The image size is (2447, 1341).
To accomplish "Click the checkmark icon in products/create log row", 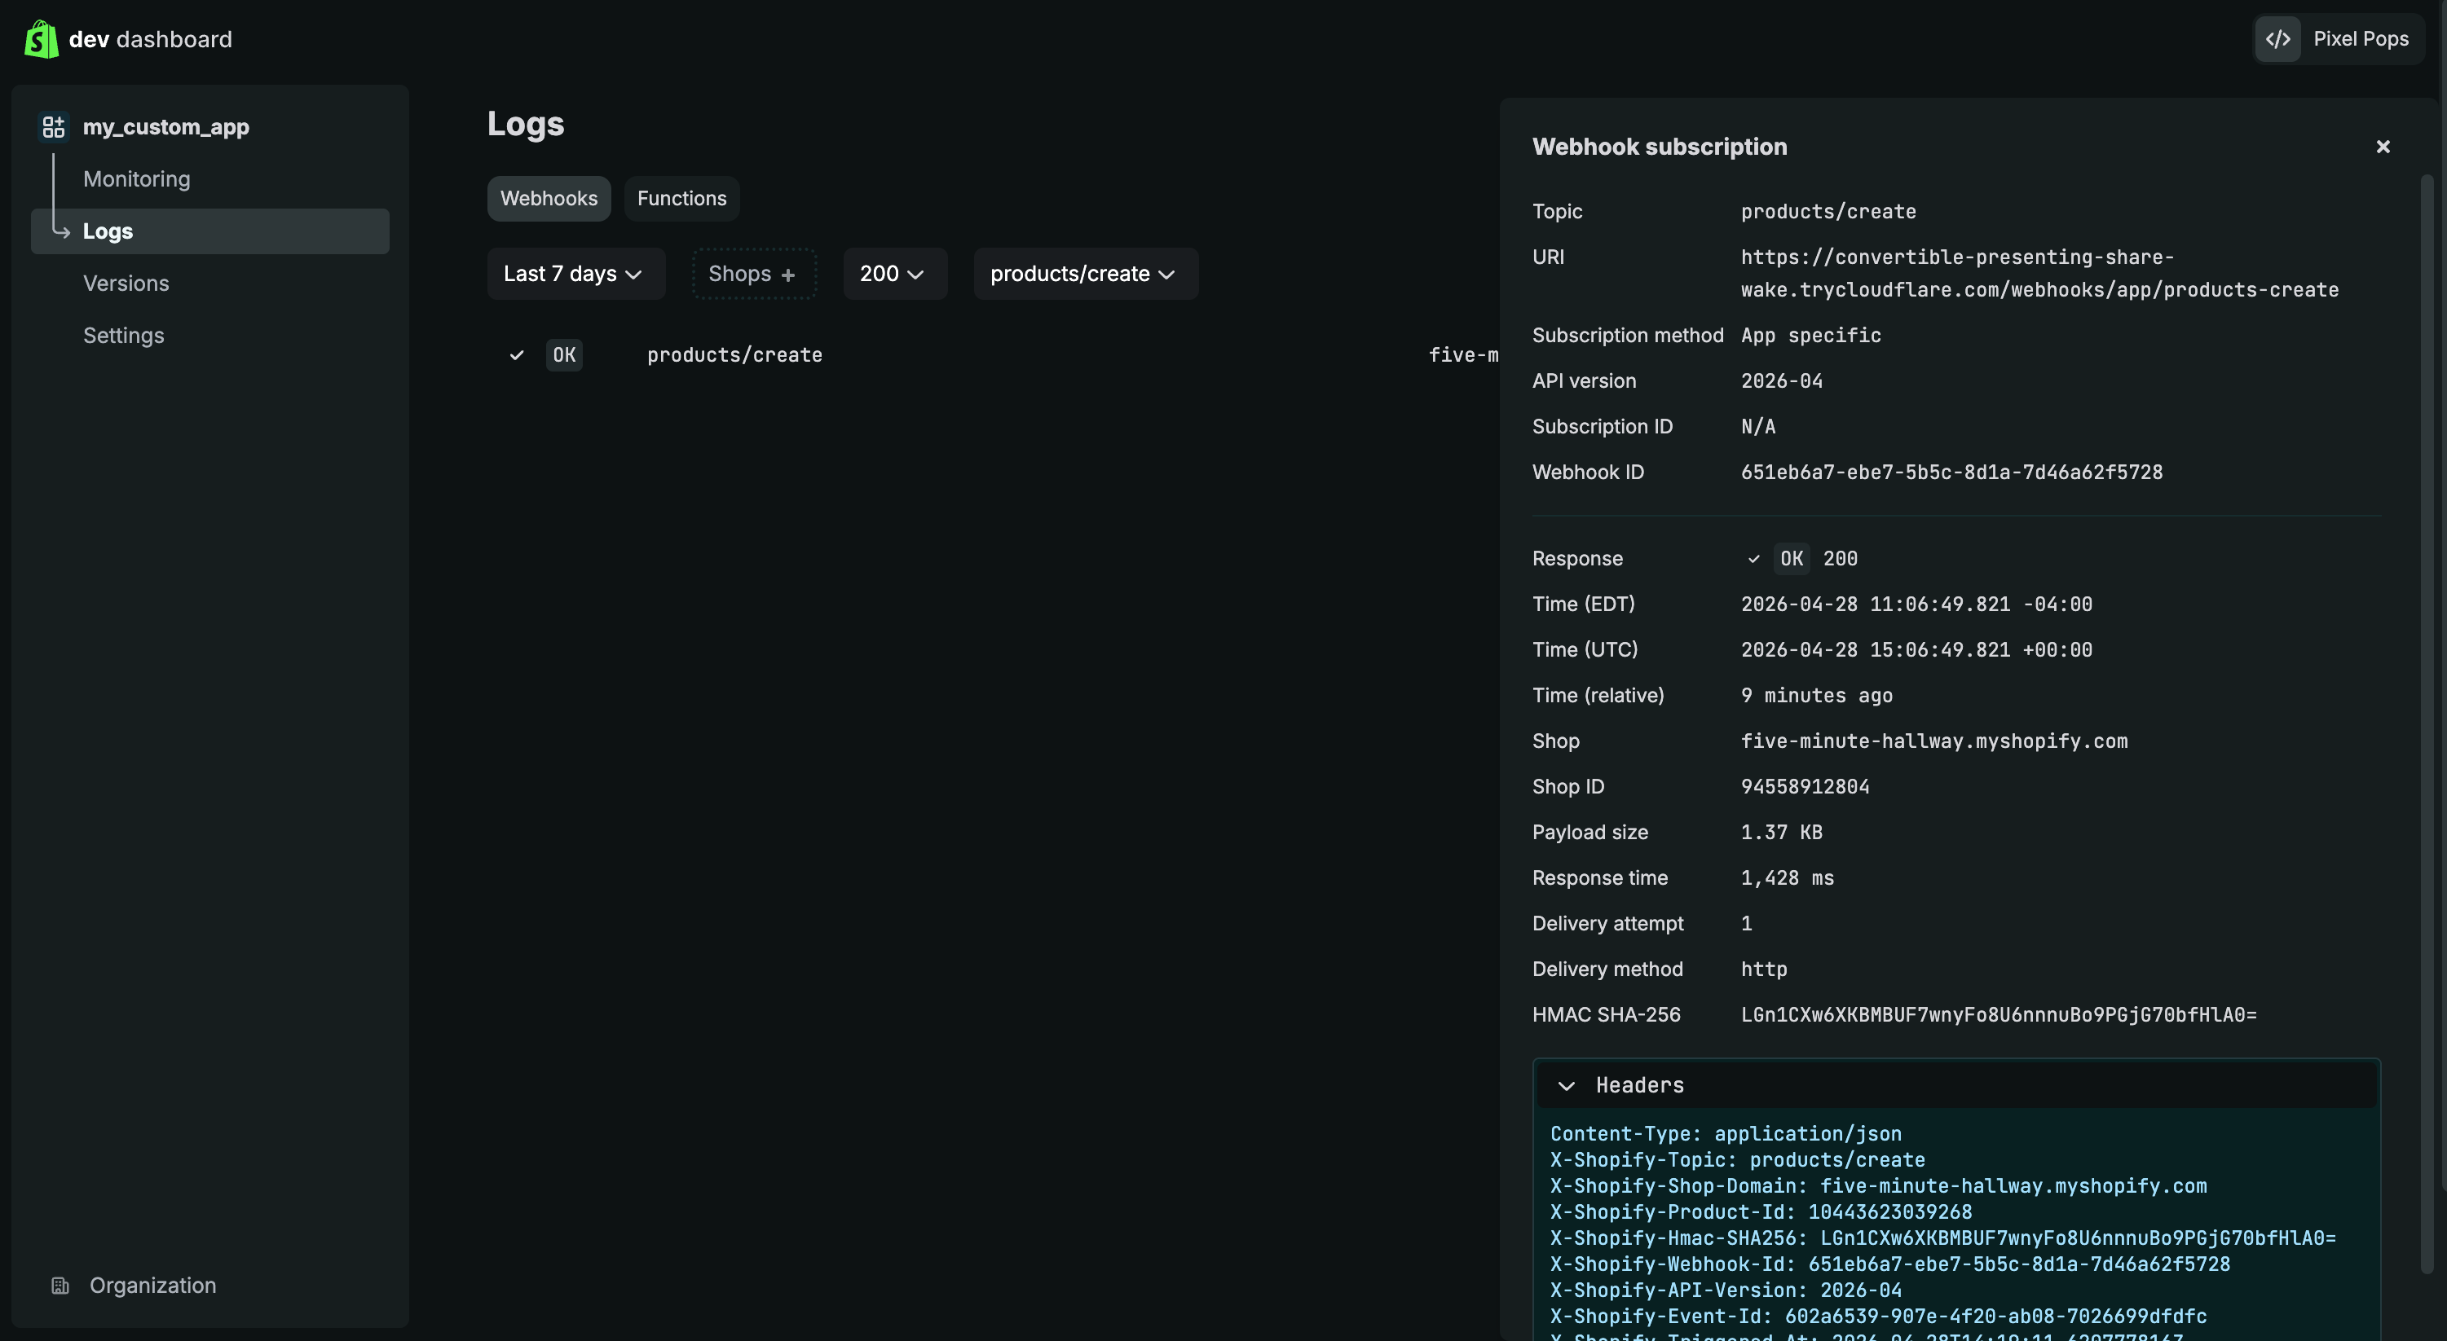I will 516,355.
